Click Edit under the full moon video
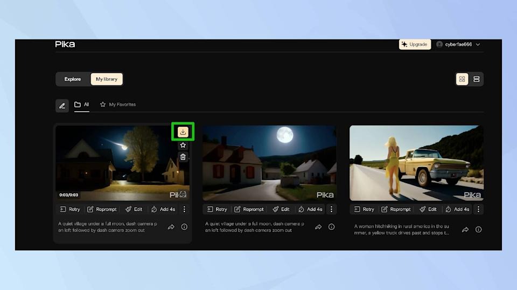The height and width of the screenshot is (290, 517). (x=281, y=209)
